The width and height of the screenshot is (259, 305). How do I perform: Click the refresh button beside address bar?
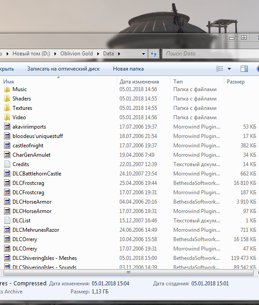tap(154, 54)
